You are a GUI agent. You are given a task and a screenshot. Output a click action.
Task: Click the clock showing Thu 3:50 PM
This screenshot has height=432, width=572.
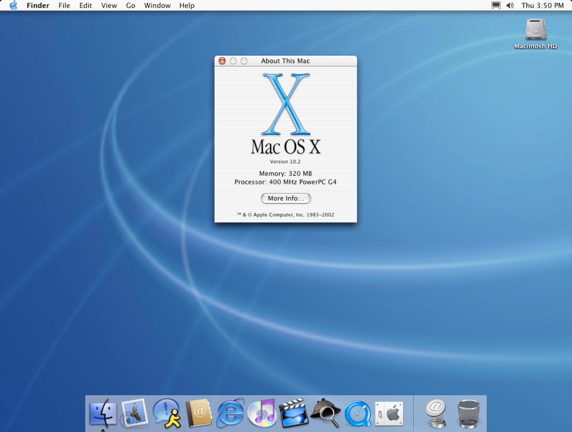point(543,5)
